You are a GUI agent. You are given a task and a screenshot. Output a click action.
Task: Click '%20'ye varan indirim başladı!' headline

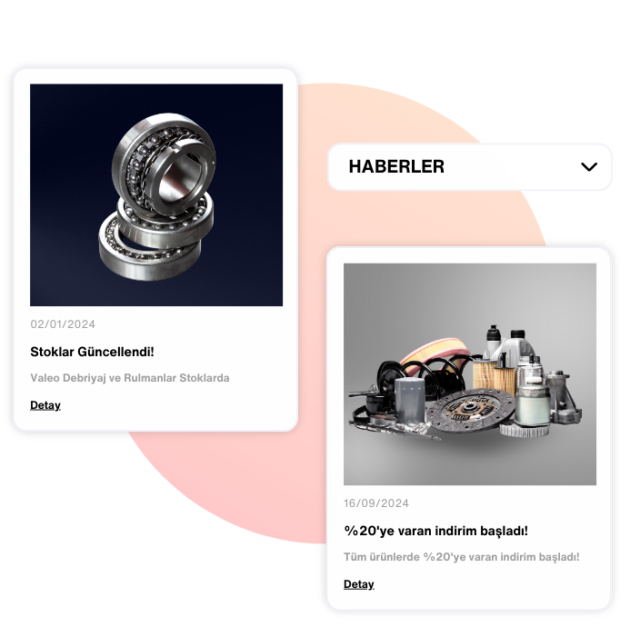436,532
